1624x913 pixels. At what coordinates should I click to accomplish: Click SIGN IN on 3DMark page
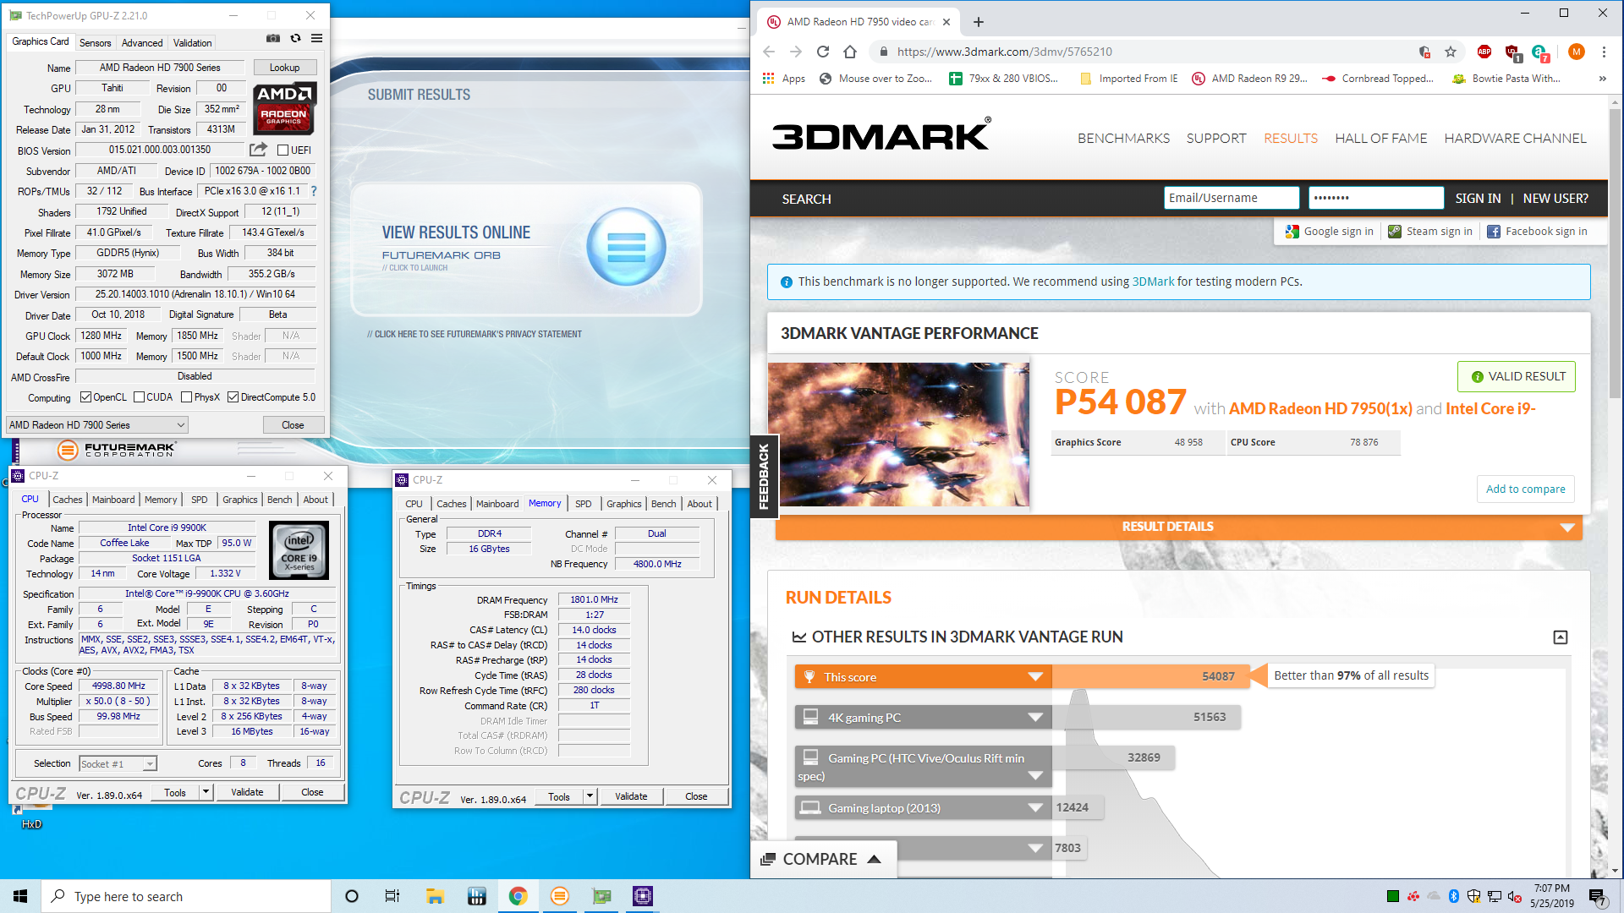coord(1478,199)
